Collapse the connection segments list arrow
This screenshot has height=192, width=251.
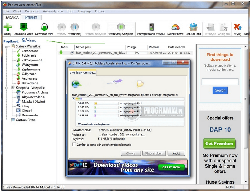point(74,99)
